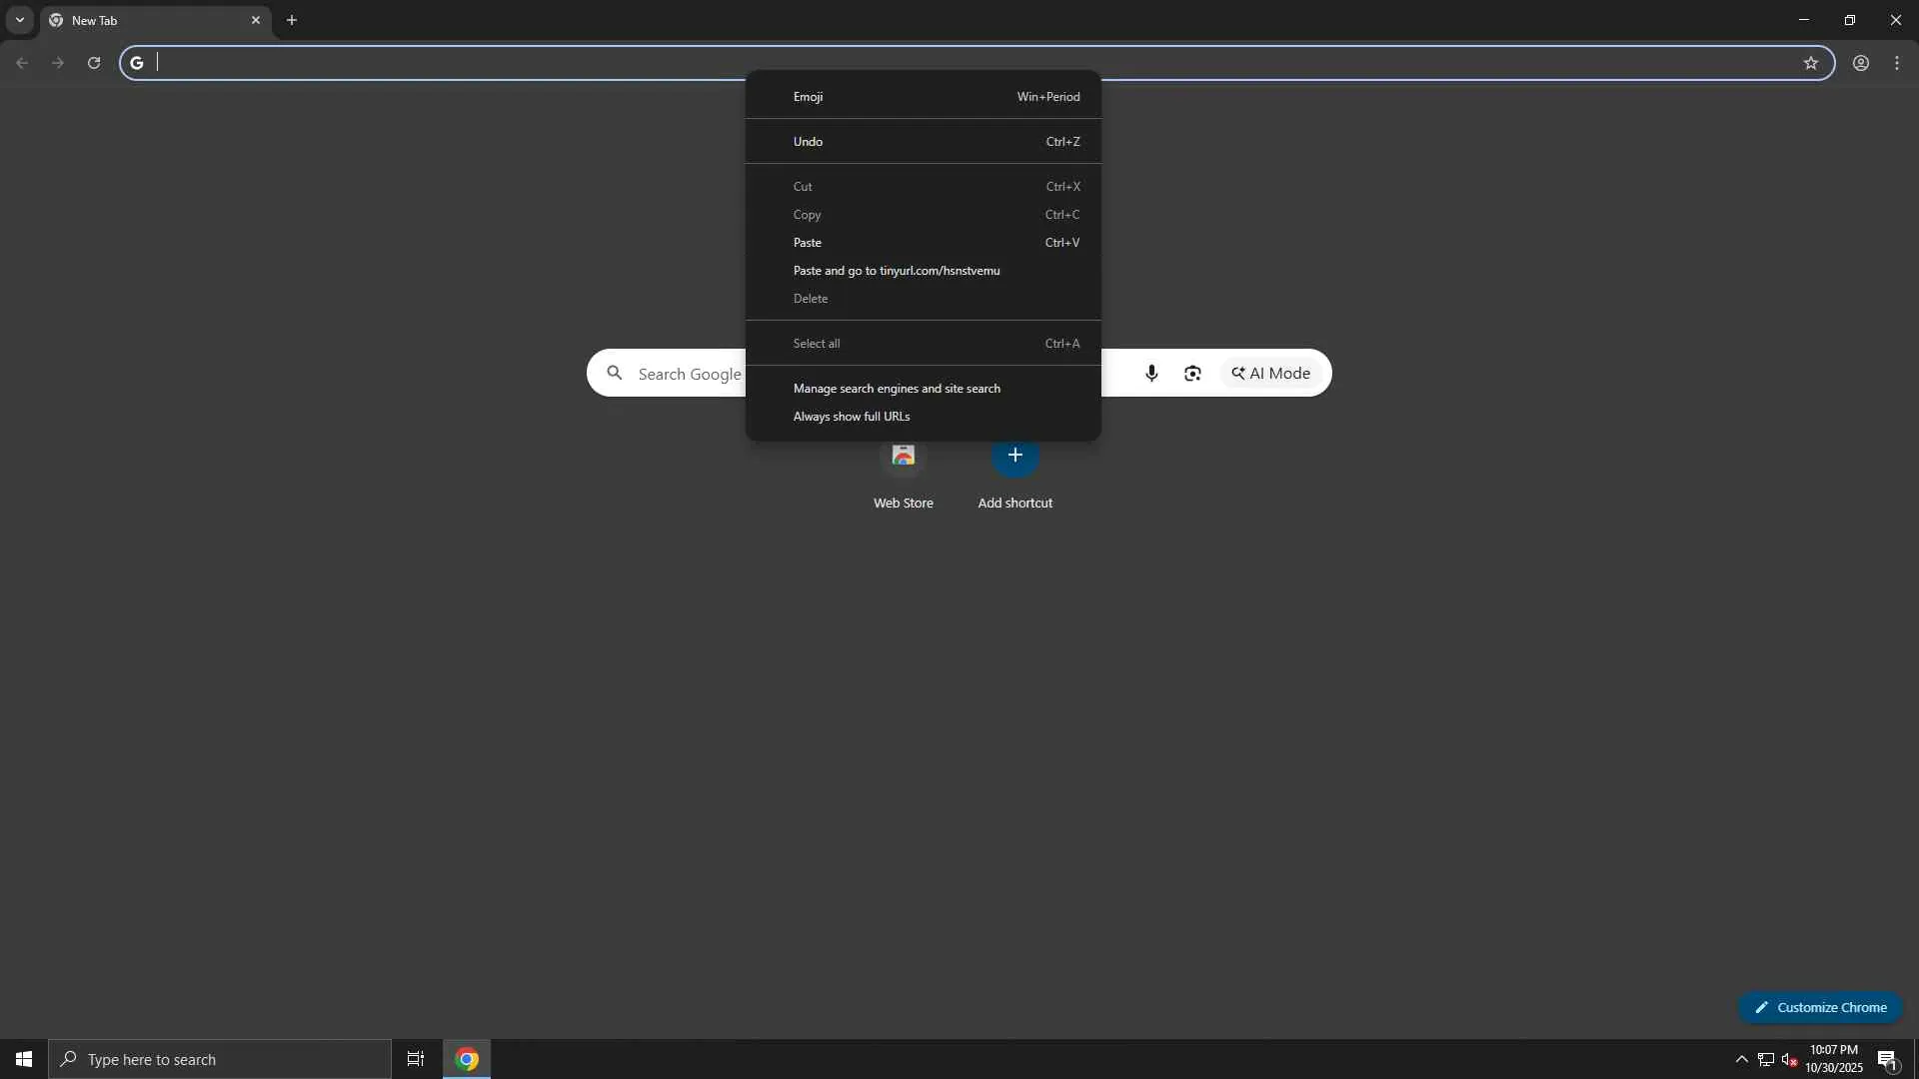
Task: Expand the tab search dropdown arrow
Action: tap(19, 20)
